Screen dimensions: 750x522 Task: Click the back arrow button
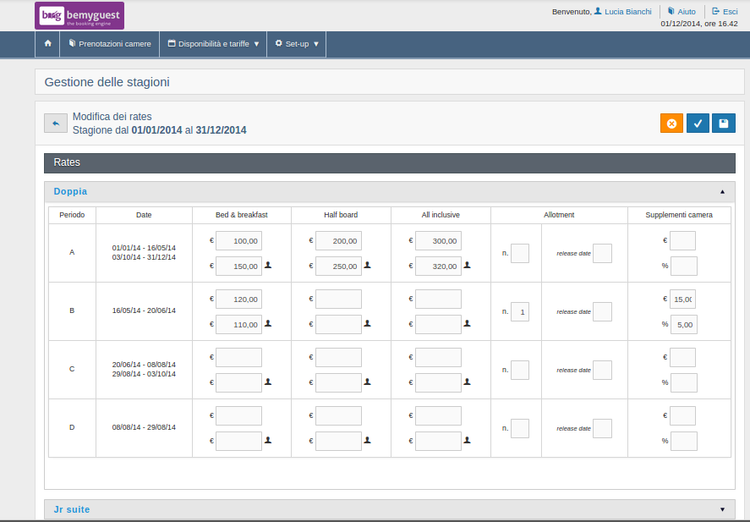coord(56,124)
